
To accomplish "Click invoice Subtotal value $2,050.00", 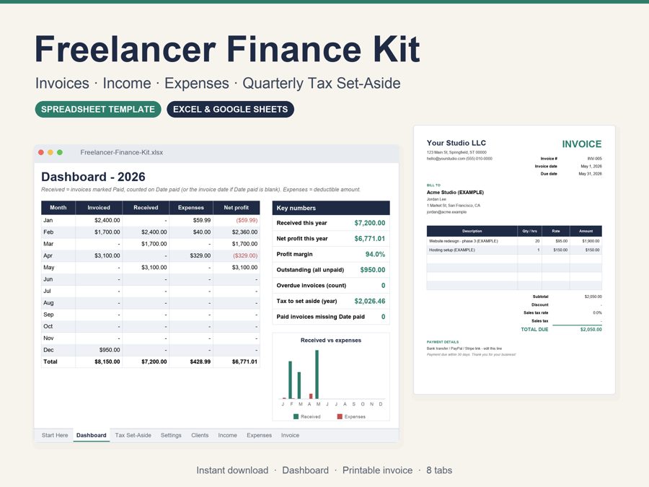I will tap(593, 297).
